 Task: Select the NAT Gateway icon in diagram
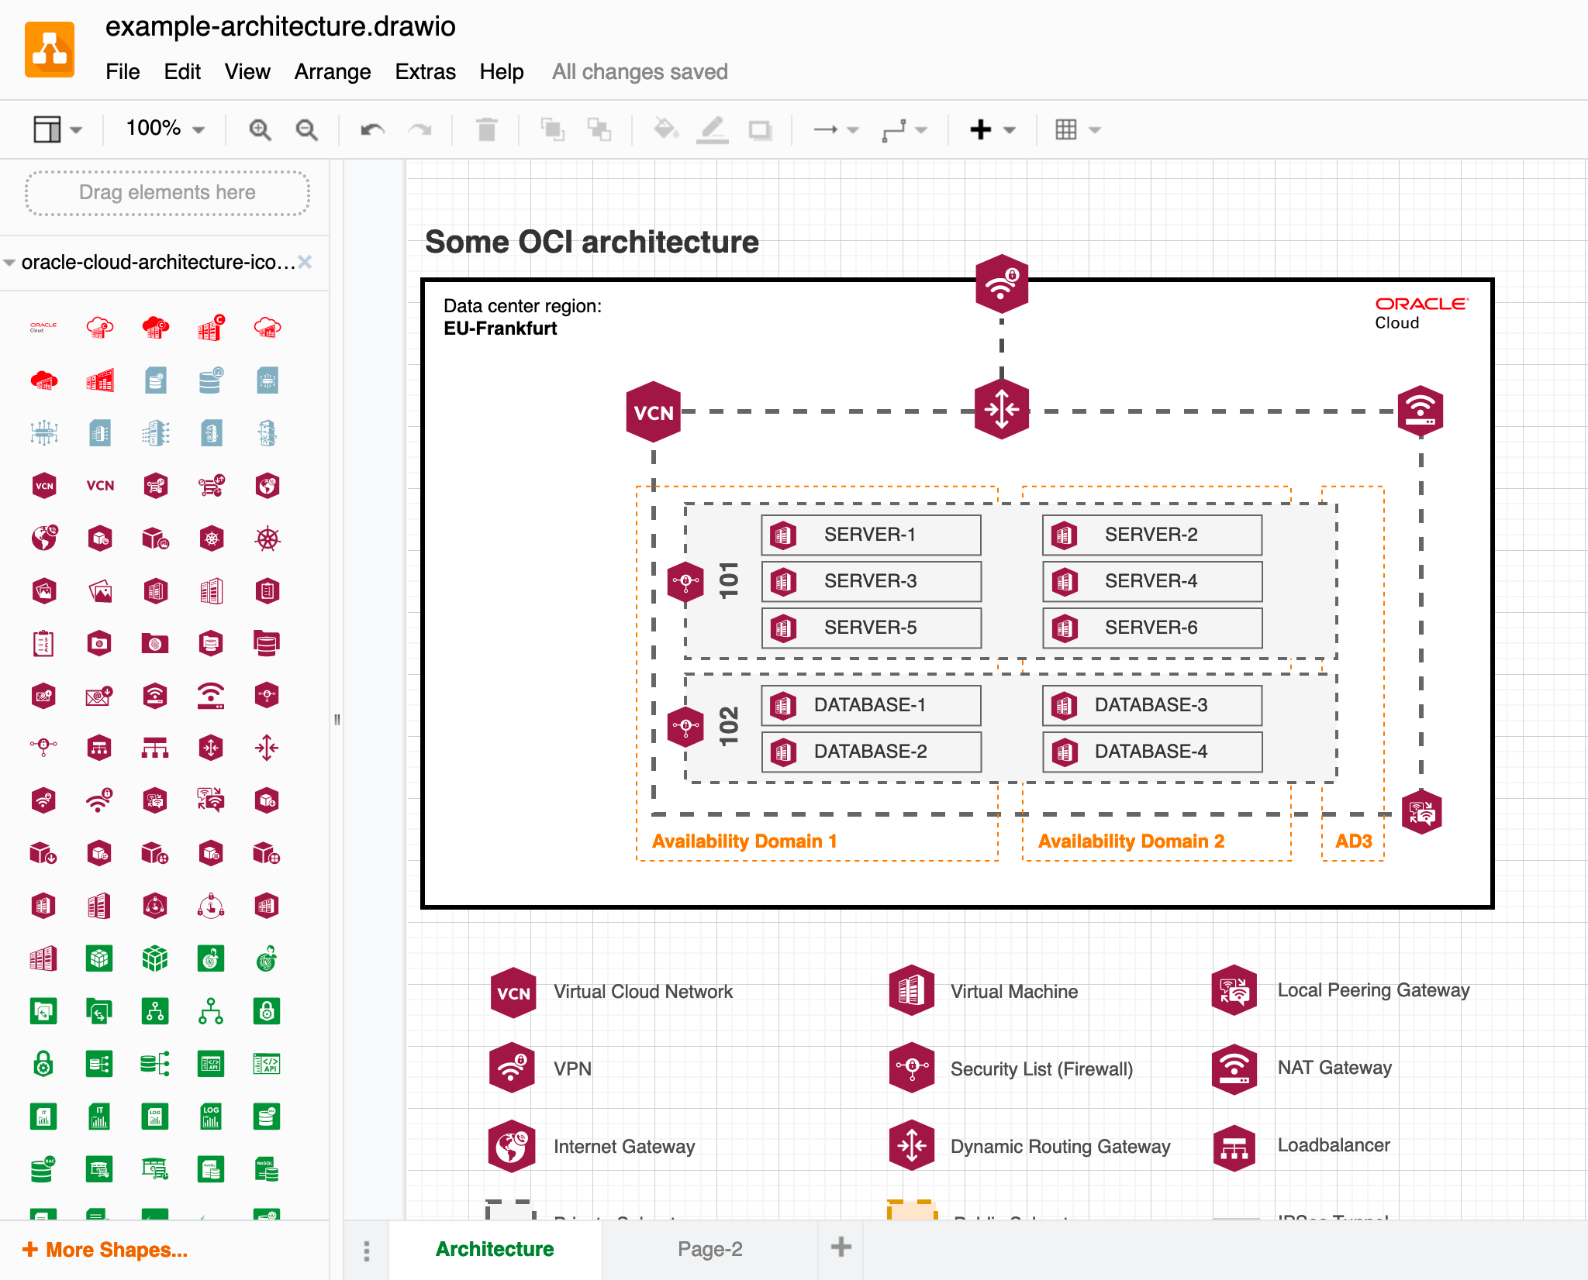[x=1421, y=410]
